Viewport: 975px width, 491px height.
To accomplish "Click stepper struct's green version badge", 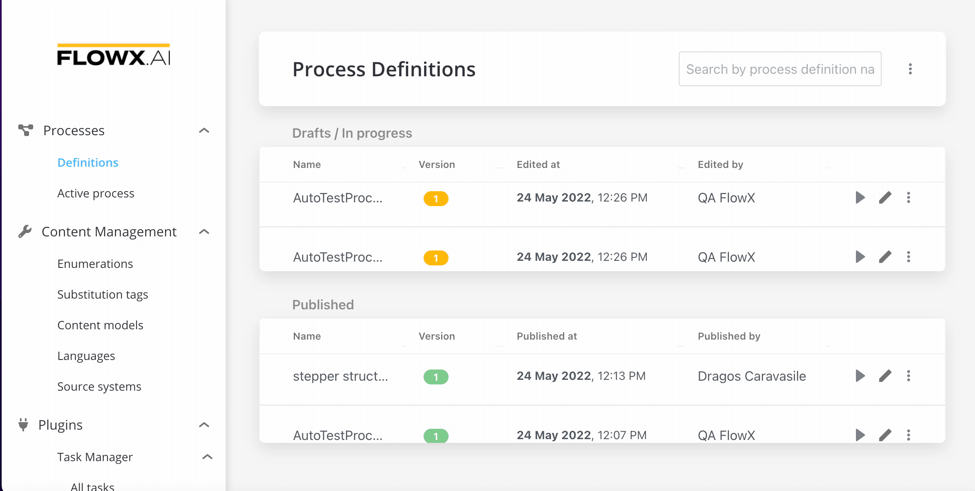I will tap(436, 377).
